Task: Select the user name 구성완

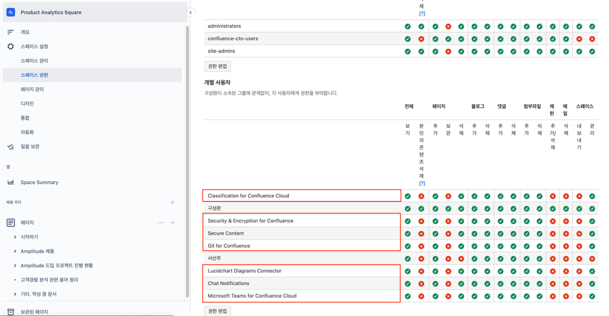Action: click(214, 208)
